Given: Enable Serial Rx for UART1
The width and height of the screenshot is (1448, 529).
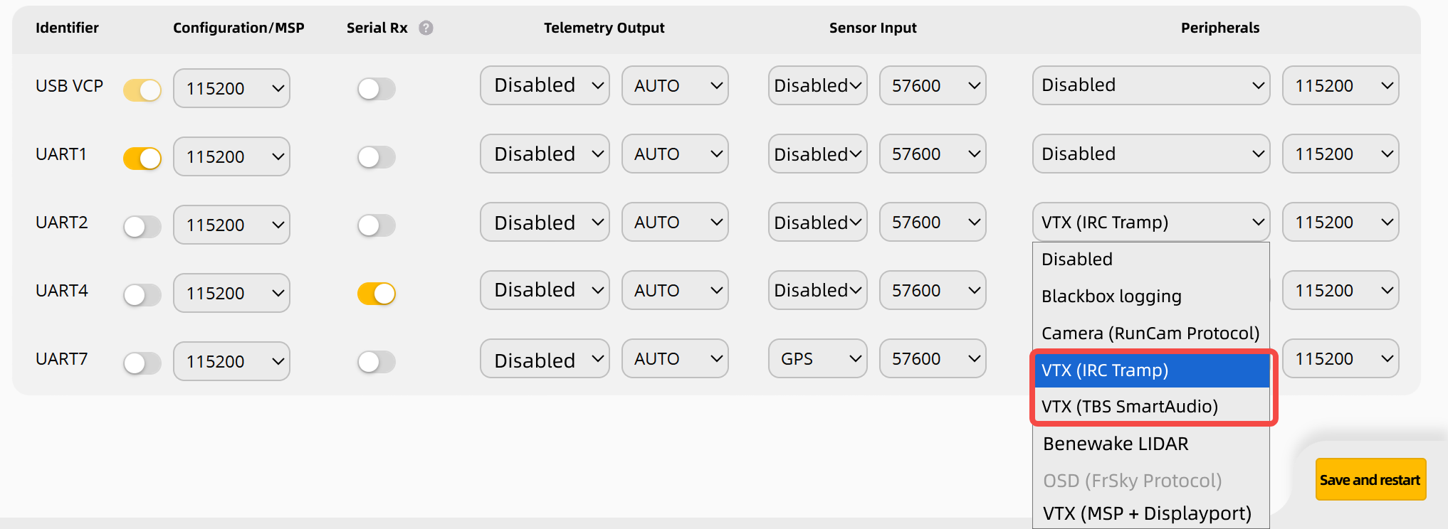Looking at the screenshot, I should pos(376,156).
